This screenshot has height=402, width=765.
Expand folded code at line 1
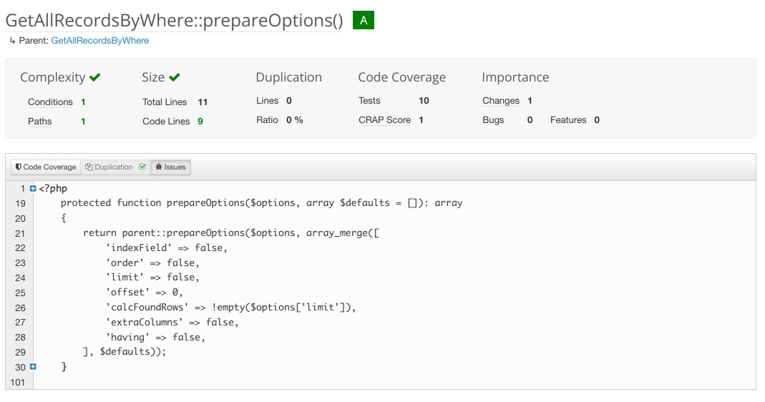(33, 188)
